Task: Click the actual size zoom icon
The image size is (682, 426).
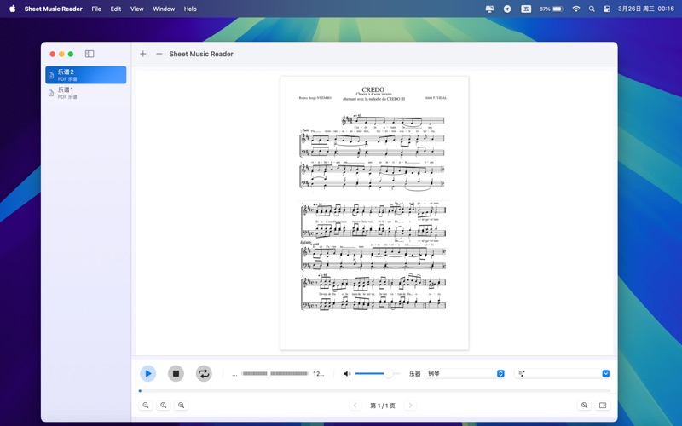Action: click(x=164, y=406)
